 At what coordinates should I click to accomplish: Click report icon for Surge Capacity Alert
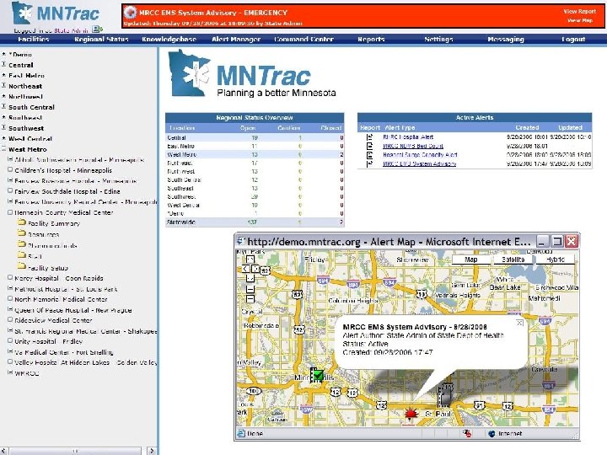tap(370, 155)
